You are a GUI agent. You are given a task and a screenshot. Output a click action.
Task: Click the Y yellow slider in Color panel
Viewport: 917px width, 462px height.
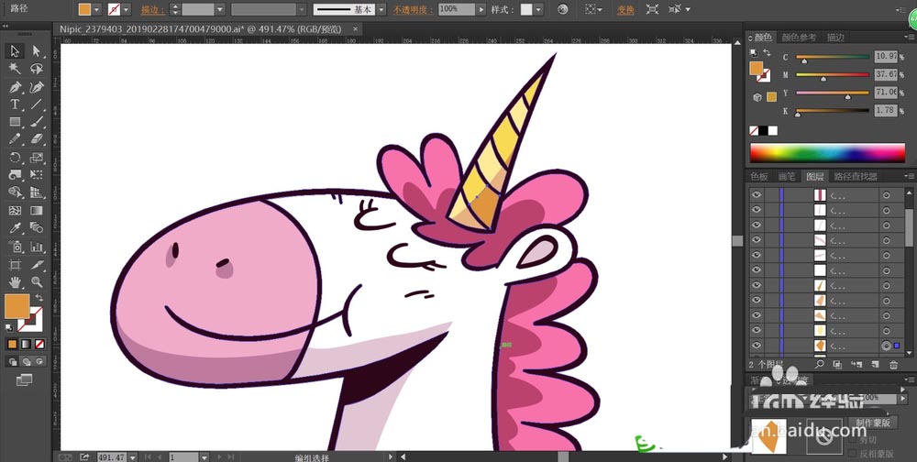(833, 93)
